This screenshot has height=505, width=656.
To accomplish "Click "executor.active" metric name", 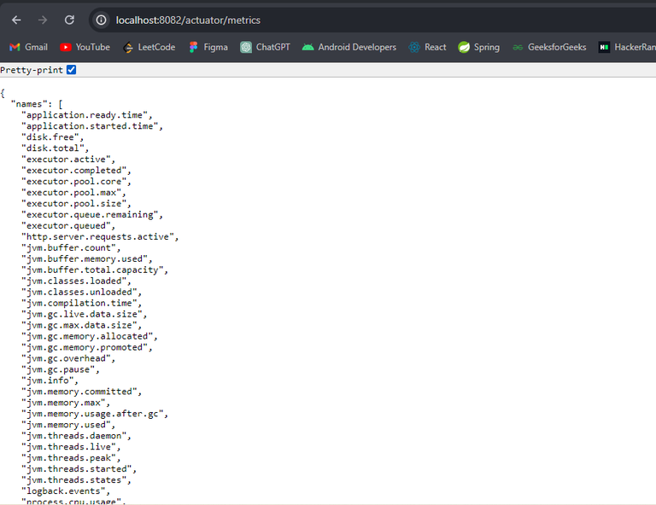I will click(x=66, y=160).
